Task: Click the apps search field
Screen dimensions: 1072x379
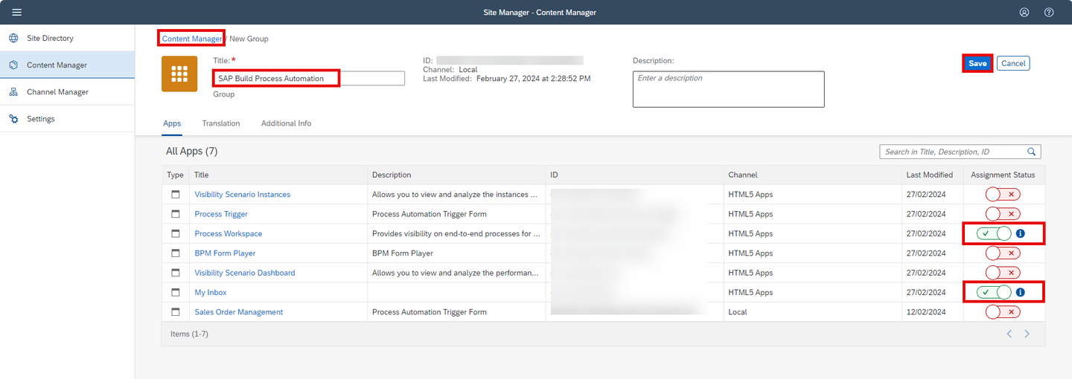Action: point(960,152)
